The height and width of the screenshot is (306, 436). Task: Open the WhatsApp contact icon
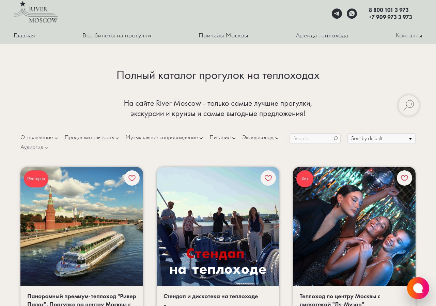pyautogui.click(x=352, y=14)
